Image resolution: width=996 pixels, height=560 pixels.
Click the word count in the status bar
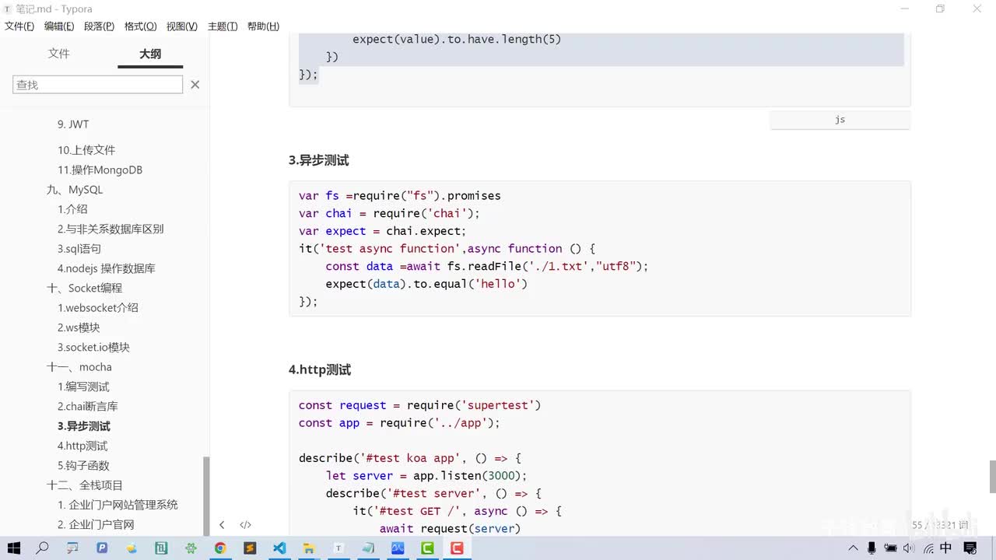point(941,525)
